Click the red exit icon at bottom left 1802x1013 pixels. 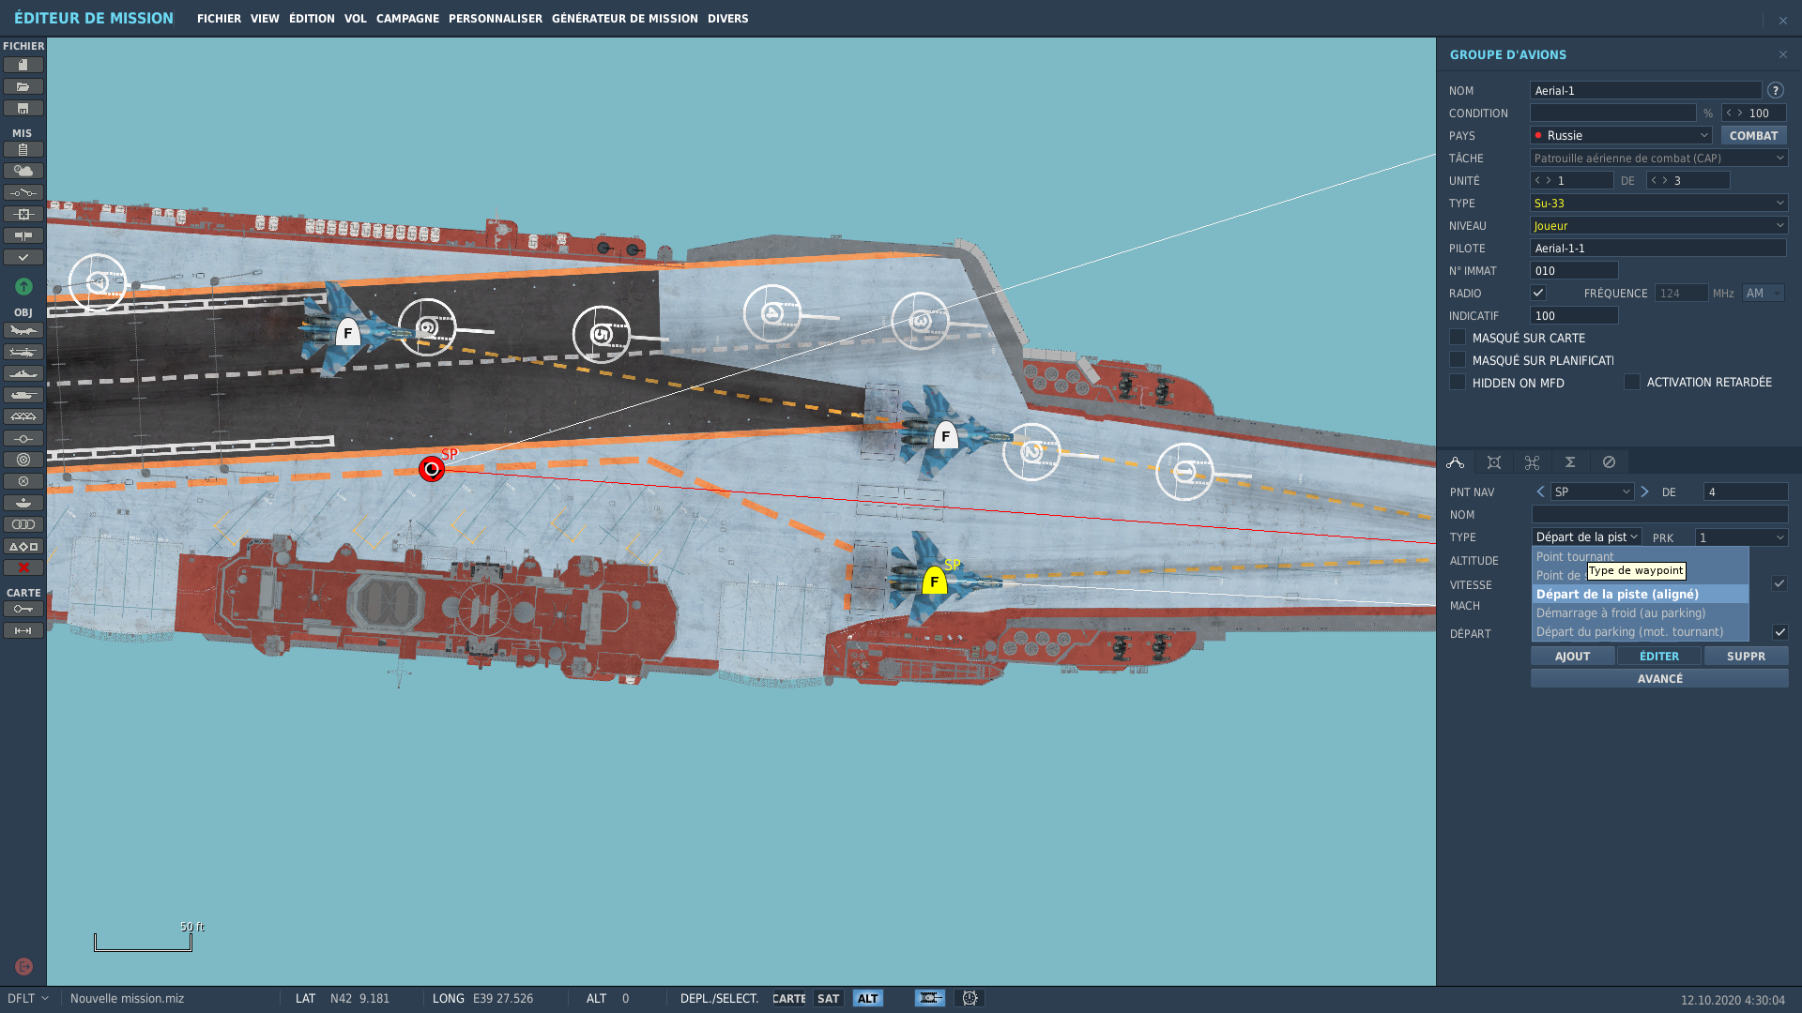coord(24,966)
